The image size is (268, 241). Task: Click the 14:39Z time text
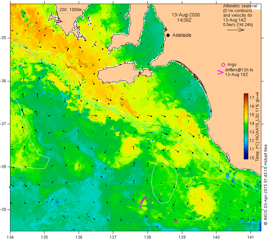point(184,20)
